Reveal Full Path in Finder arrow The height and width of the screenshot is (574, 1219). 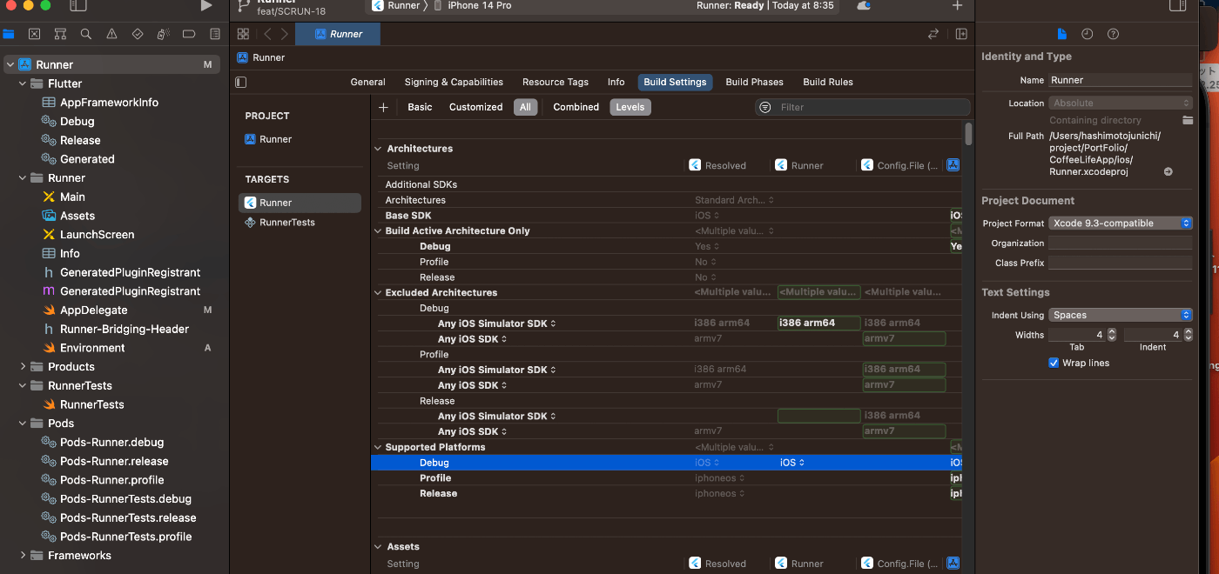click(1168, 171)
